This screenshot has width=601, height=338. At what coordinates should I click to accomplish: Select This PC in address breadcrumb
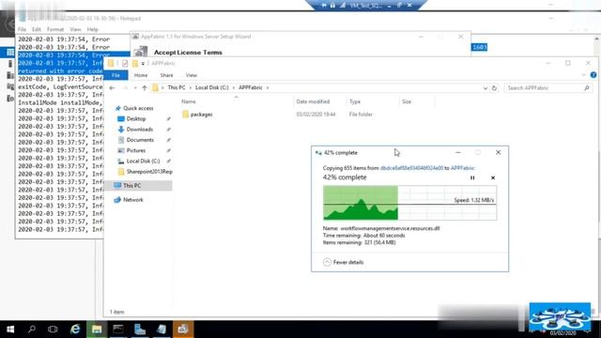177,87
